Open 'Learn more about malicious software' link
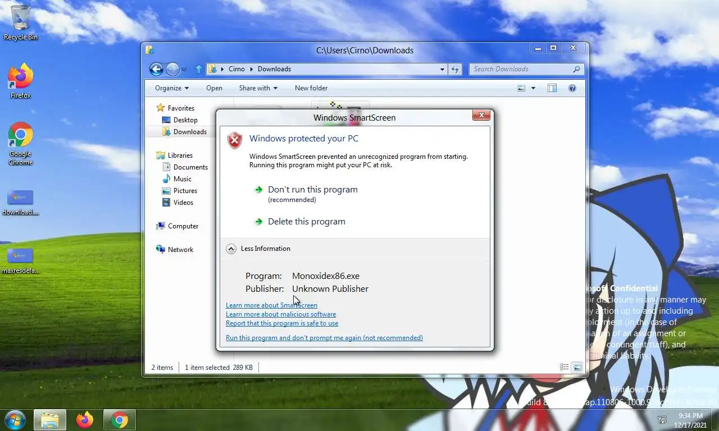The width and height of the screenshot is (719, 431). [x=281, y=314]
